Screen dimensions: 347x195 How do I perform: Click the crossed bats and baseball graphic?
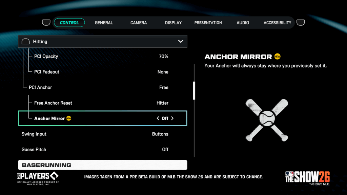coord(267,120)
